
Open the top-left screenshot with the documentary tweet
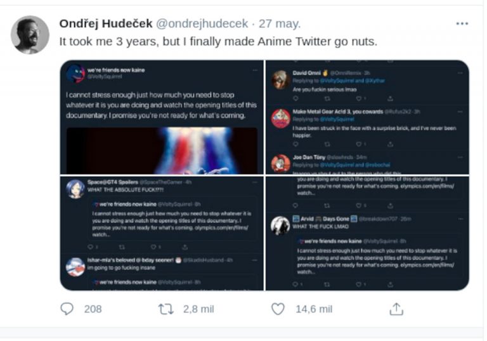pos(162,117)
